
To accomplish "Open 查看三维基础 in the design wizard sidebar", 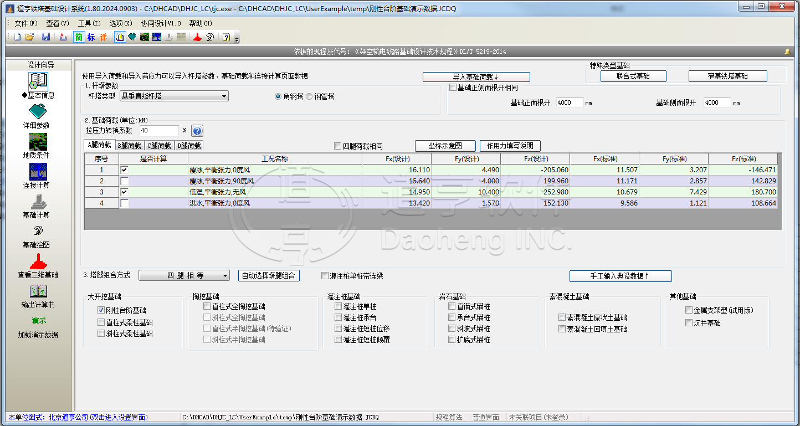I will point(38,265).
